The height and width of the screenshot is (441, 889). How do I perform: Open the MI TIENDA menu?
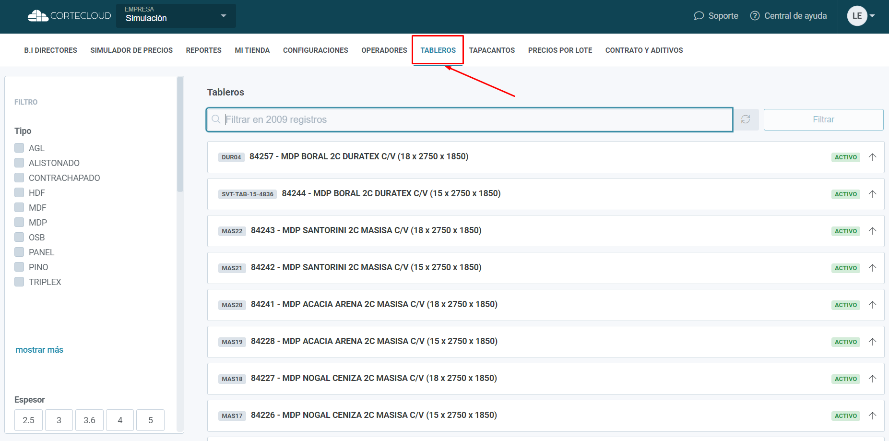point(252,50)
